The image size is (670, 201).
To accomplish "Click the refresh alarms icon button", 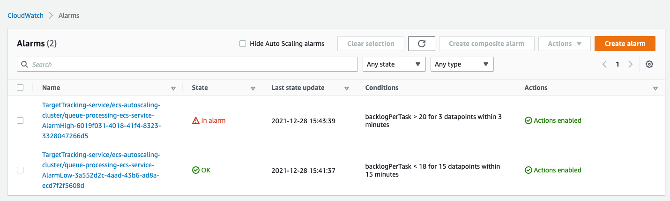I will [x=422, y=44].
